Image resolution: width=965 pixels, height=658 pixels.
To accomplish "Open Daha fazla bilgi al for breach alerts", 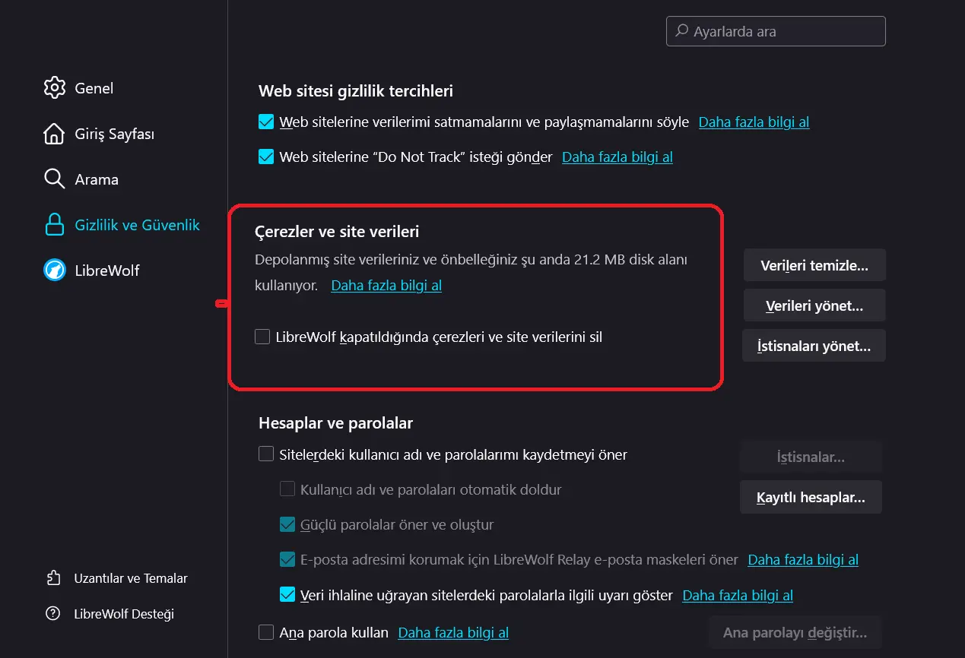I will pyautogui.click(x=738, y=596).
